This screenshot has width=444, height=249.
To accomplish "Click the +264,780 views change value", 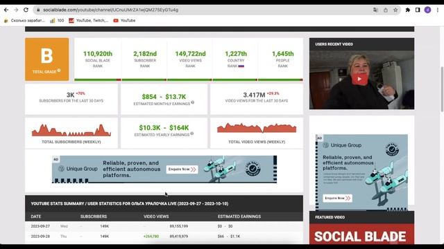I will pos(151,237).
